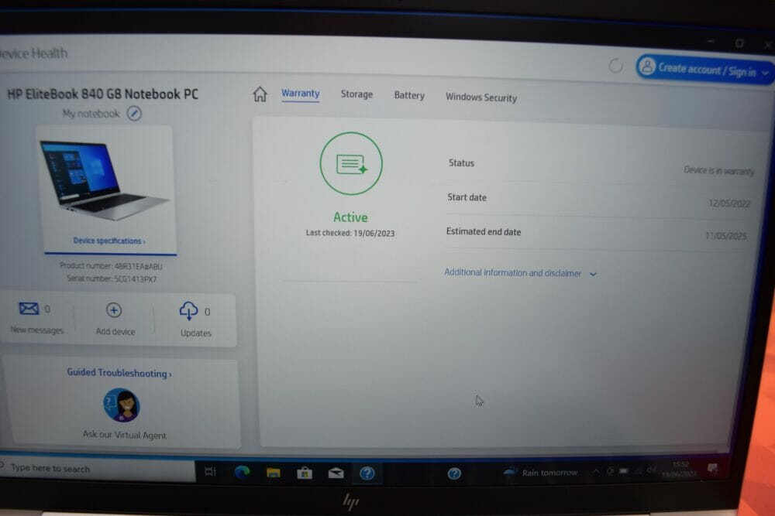The image size is (775, 516).
Task: Click the HP EliteBook 840 G8 Notebook PC heading
Action: pos(103,94)
